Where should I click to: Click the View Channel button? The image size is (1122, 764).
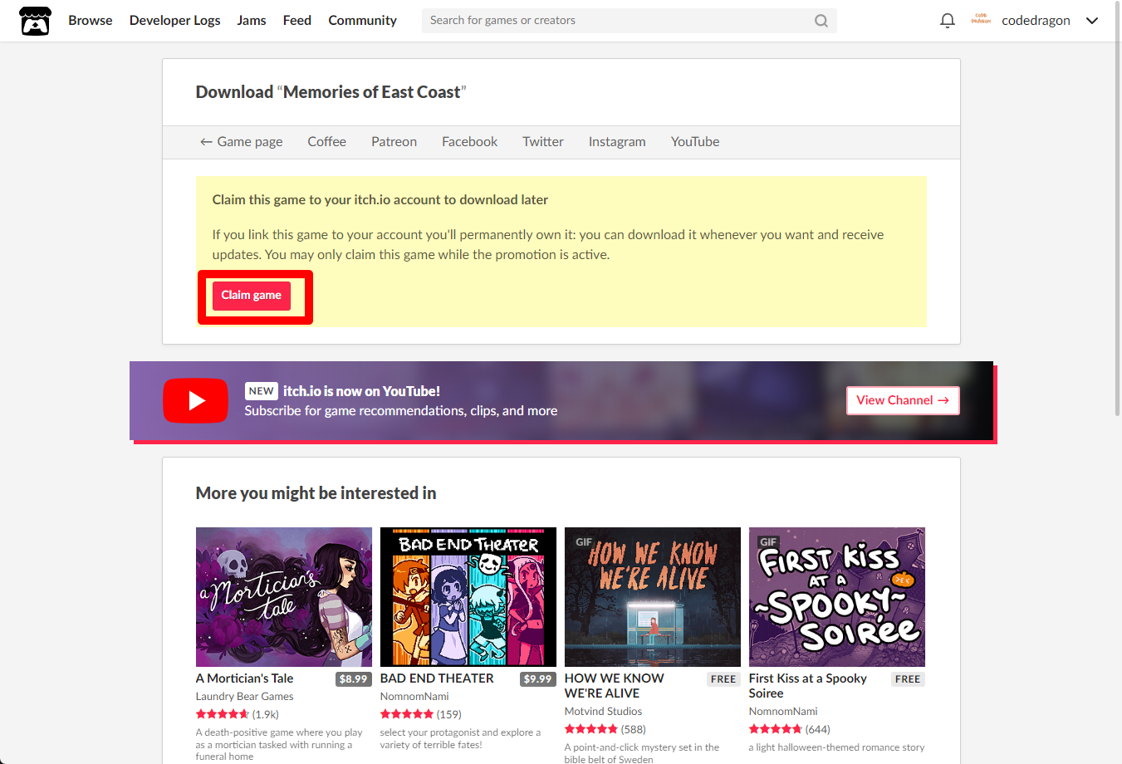coord(903,400)
